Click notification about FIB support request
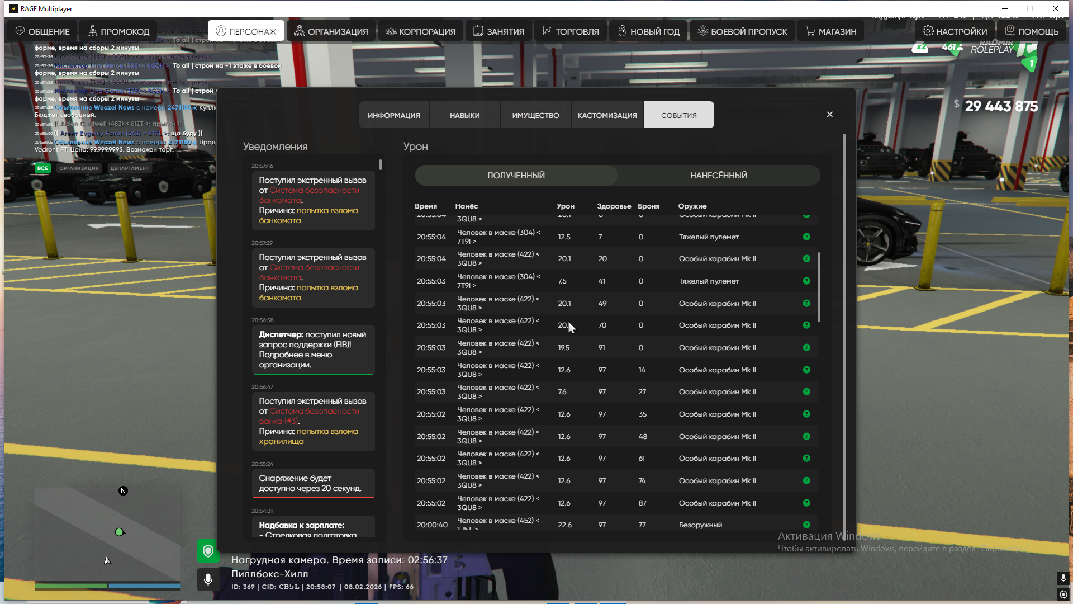The height and width of the screenshot is (604, 1073). pos(312,350)
